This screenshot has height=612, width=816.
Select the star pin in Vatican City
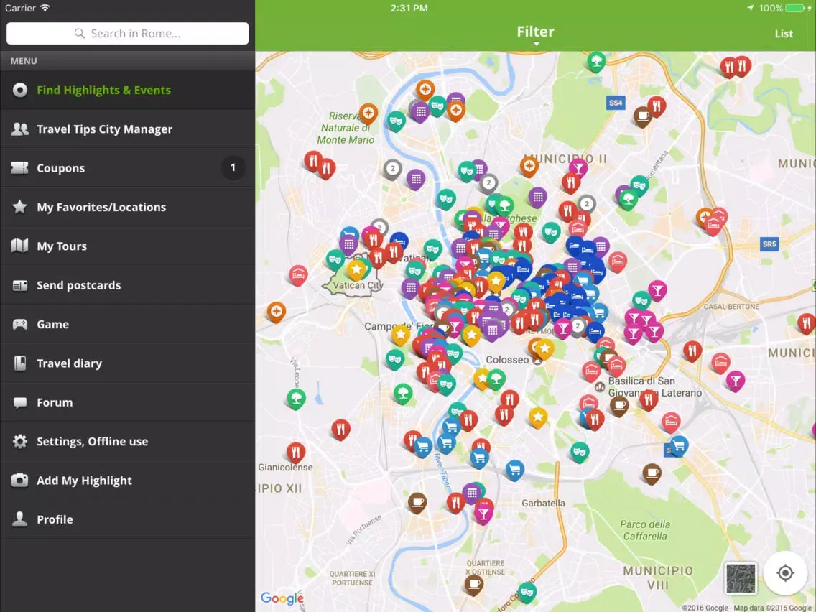point(356,269)
